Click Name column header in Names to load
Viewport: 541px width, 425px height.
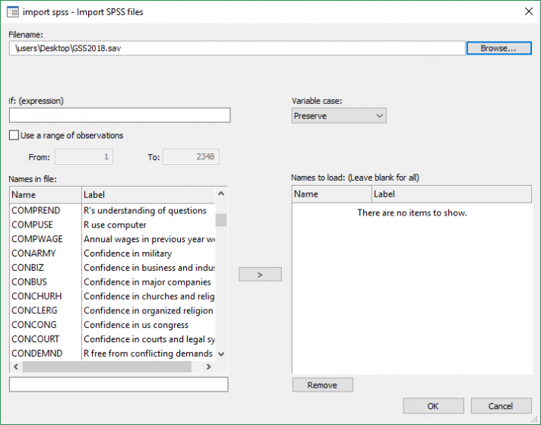tap(332, 194)
